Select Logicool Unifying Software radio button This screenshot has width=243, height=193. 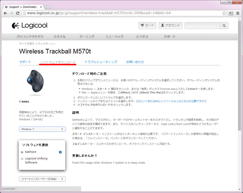pyautogui.click(x=22, y=159)
